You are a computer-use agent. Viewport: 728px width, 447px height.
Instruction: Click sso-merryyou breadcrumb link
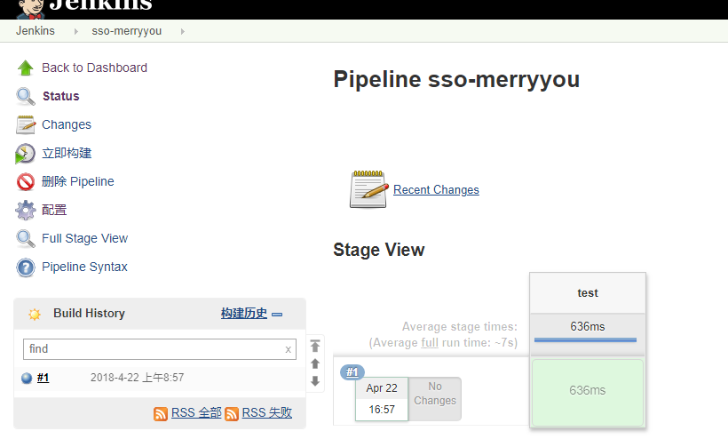pyautogui.click(x=127, y=31)
